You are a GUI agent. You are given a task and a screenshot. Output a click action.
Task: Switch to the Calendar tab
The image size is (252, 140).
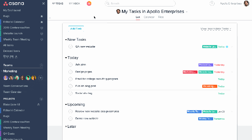(x=149, y=17)
